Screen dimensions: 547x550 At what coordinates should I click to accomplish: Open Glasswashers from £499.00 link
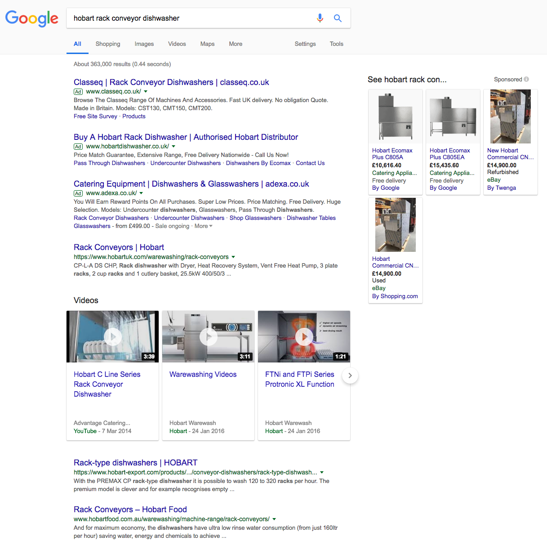[92, 226]
